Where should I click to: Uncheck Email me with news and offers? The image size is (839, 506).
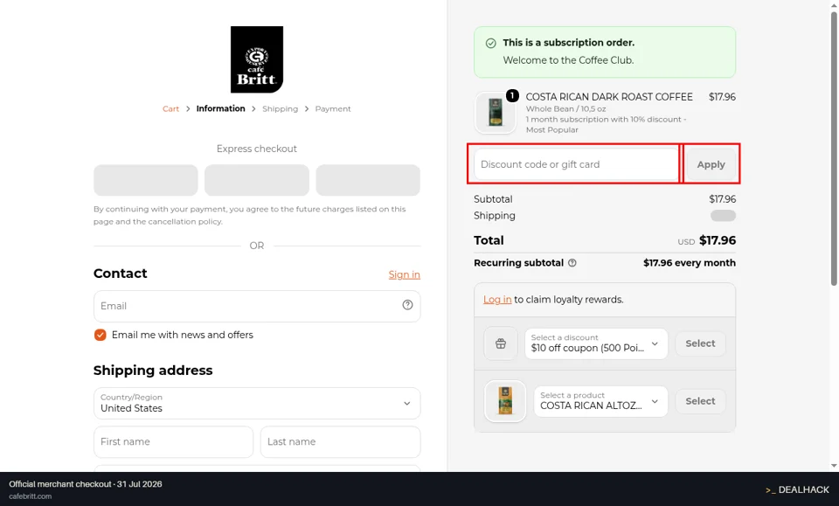pyautogui.click(x=100, y=335)
